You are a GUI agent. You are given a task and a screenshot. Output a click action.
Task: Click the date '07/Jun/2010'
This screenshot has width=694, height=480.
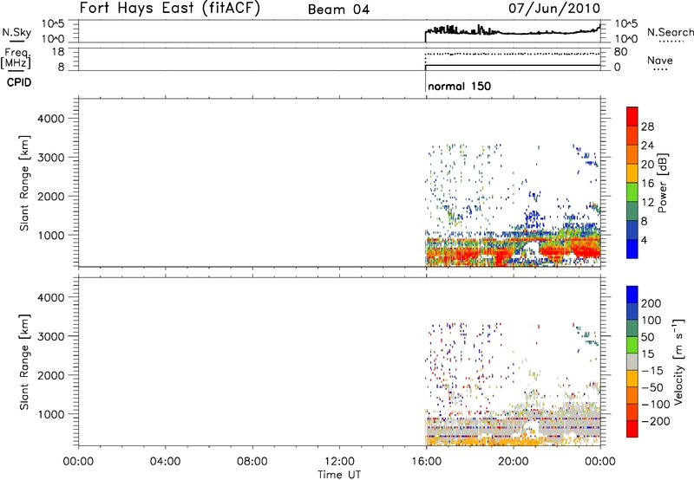coord(554,8)
